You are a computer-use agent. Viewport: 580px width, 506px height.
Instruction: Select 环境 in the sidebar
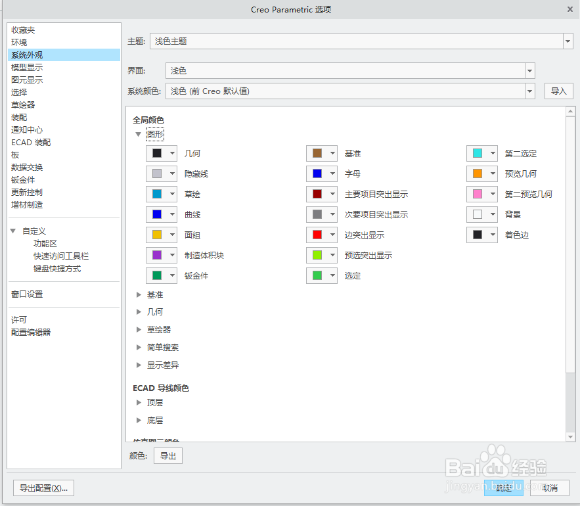coord(19,42)
